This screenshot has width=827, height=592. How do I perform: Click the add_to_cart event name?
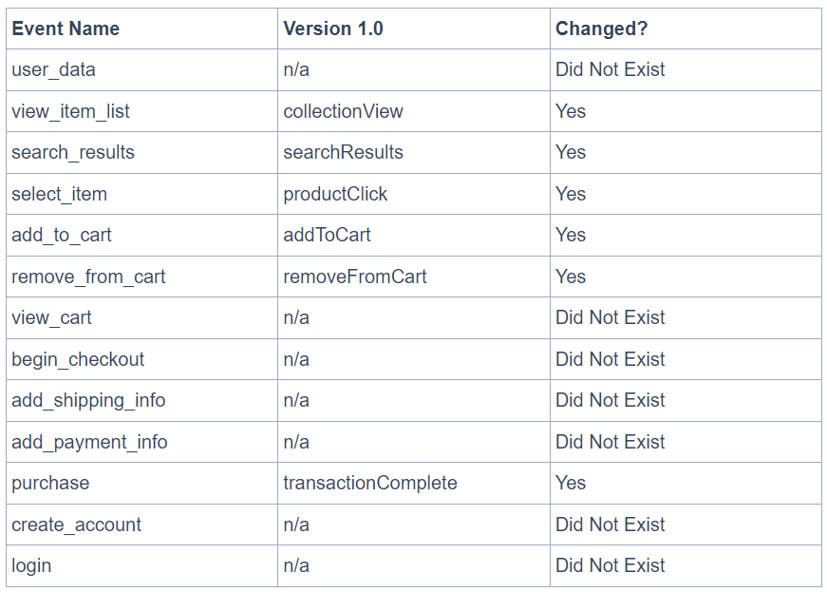(x=61, y=236)
